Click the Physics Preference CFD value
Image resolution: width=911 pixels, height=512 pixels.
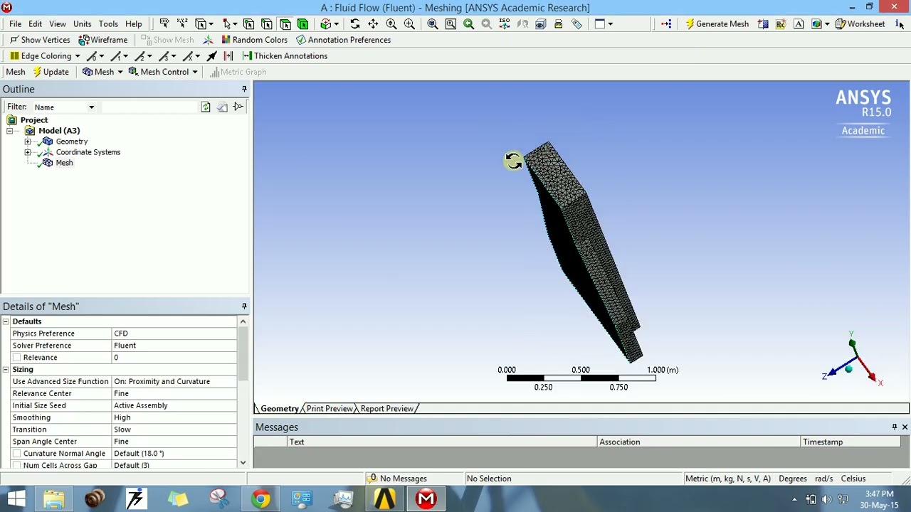(174, 334)
